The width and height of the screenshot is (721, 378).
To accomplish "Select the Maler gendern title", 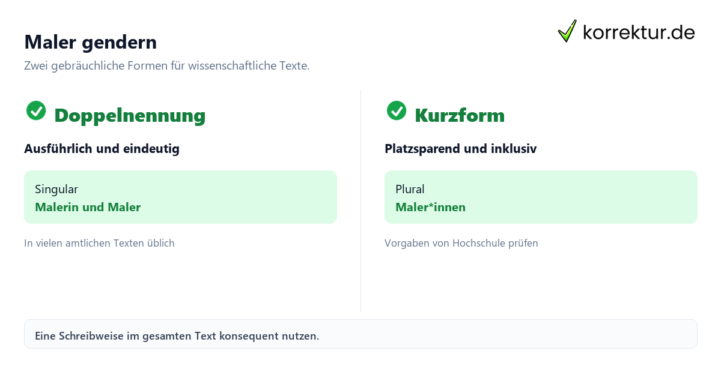I will [90, 42].
